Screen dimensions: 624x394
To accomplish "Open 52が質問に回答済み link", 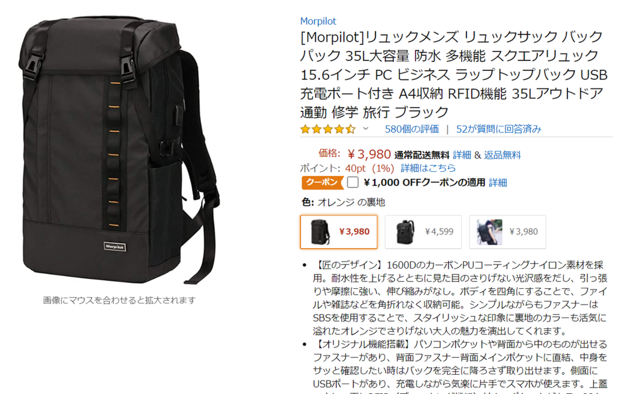I will [x=499, y=129].
